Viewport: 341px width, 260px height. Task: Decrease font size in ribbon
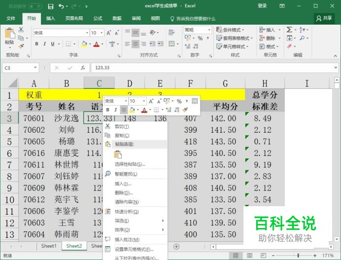pyautogui.click(x=117, y=33)
